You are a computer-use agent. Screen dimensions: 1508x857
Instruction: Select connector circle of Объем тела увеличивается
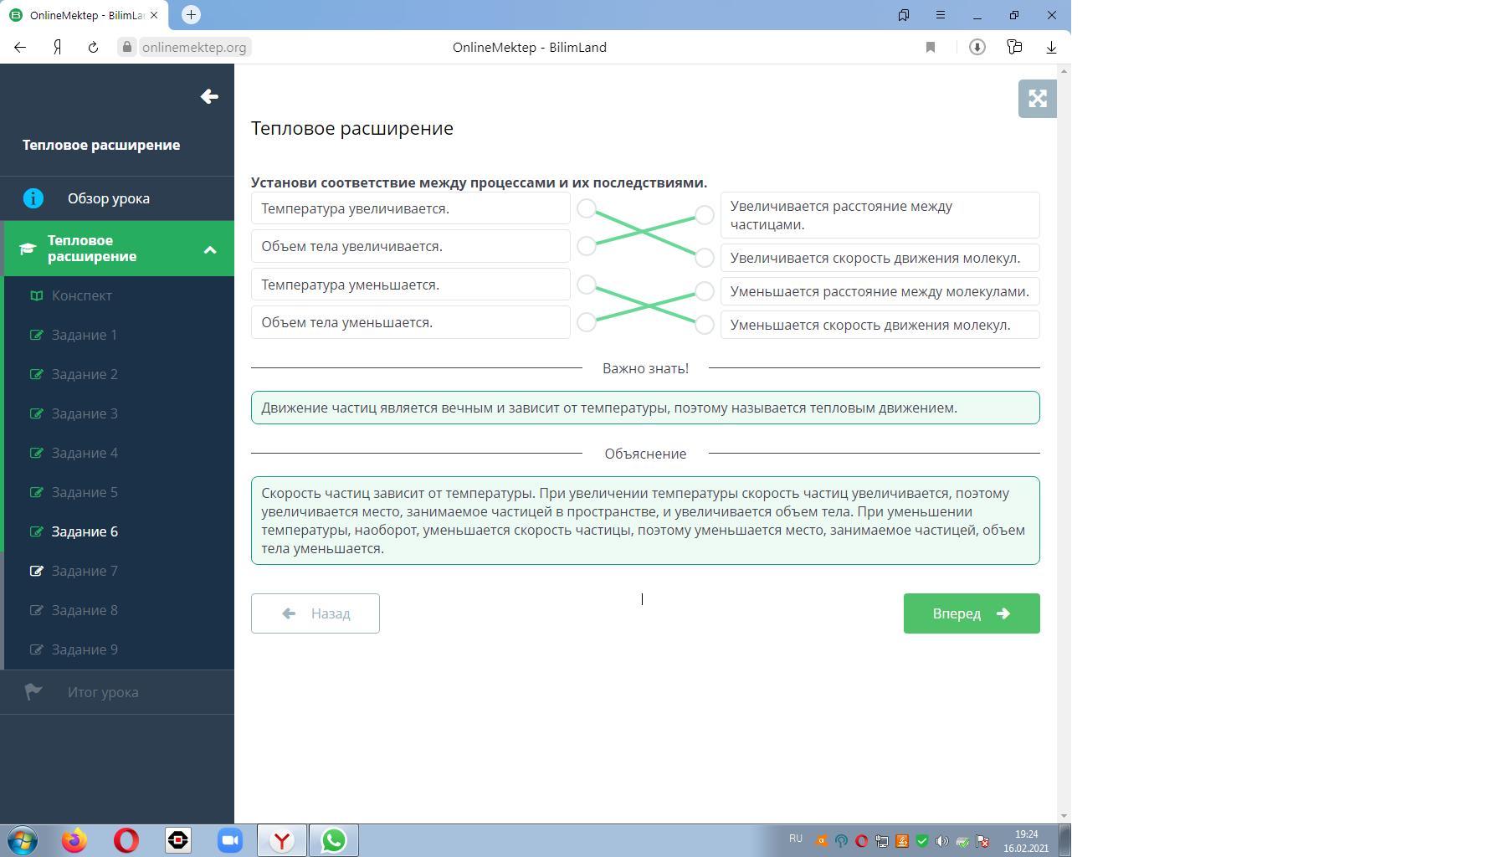(x=587, y=245)
